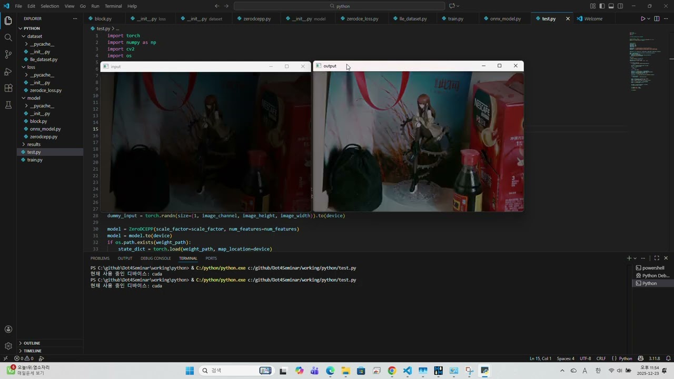Open the Extensions view
This screenshot has width=674, height=379.
click(8, 88)
